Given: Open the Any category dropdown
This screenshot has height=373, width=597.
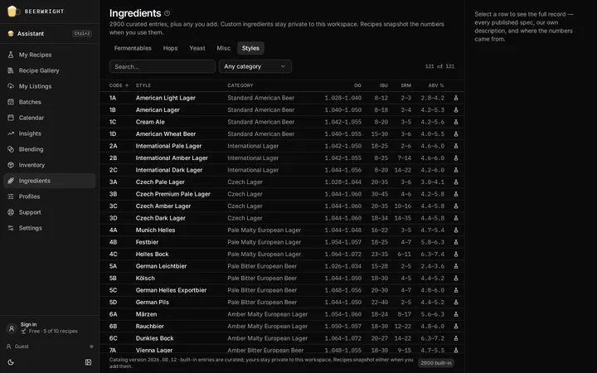Looking at the screenshot, I should point(255,66).
